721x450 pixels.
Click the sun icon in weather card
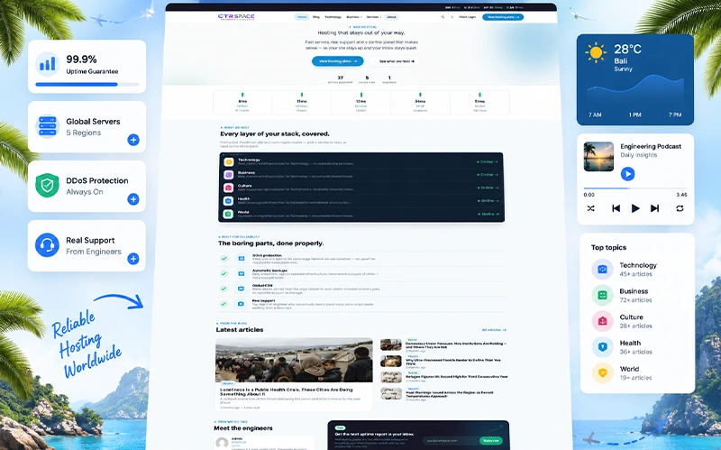tap(596, 52)
